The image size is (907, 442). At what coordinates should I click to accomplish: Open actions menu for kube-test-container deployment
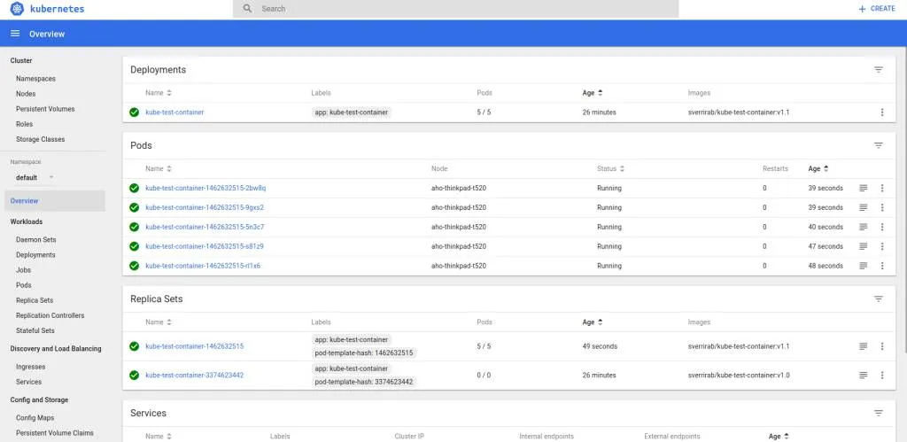point(881,112)
